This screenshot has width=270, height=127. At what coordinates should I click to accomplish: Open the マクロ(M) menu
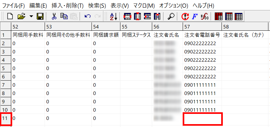144,6
